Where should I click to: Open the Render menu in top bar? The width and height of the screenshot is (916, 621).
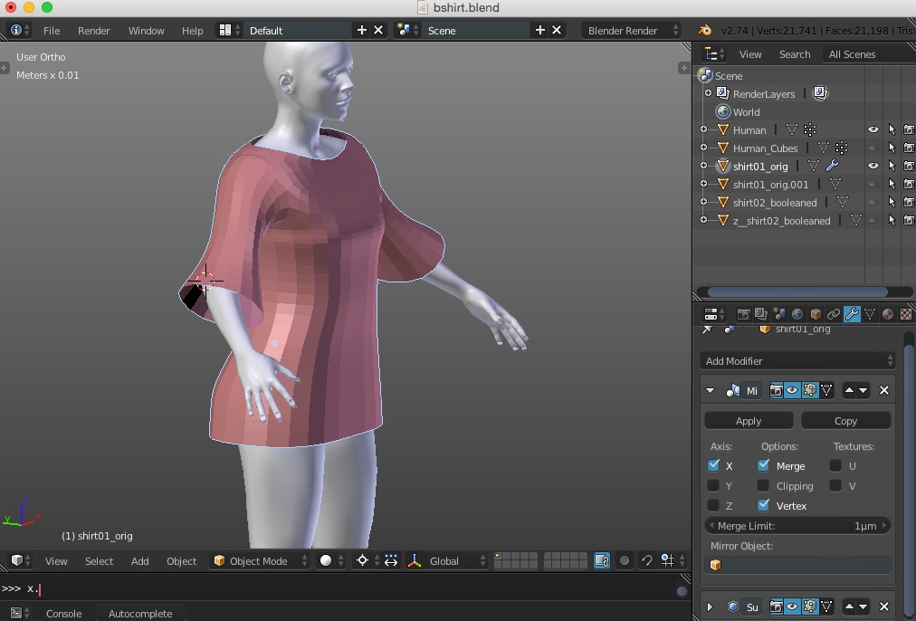click(x=93, y=30)
